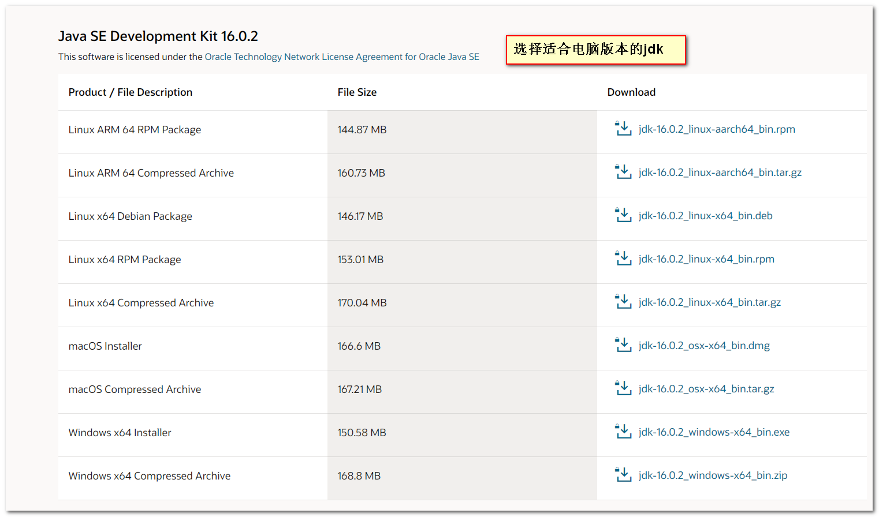
Task: Click file size '166.6 MB'
Action: click(359, 346)
